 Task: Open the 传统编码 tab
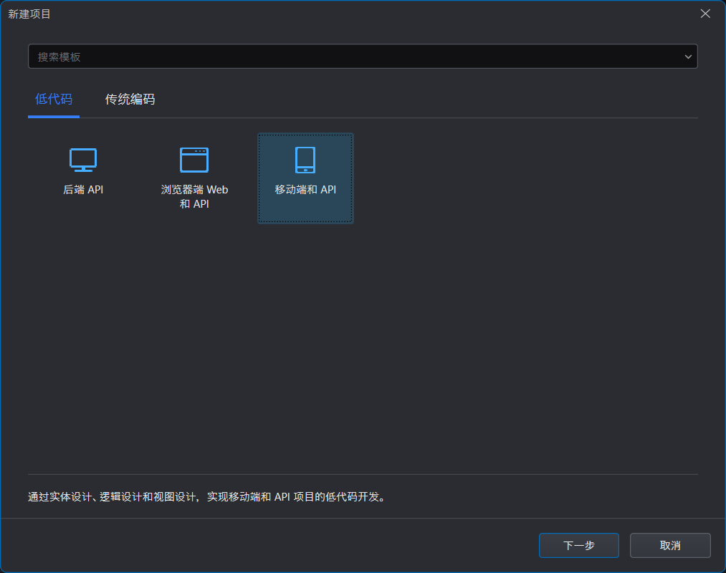point(130,100)
